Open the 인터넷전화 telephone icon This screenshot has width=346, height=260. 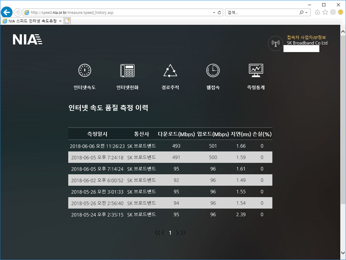point(127,70)
